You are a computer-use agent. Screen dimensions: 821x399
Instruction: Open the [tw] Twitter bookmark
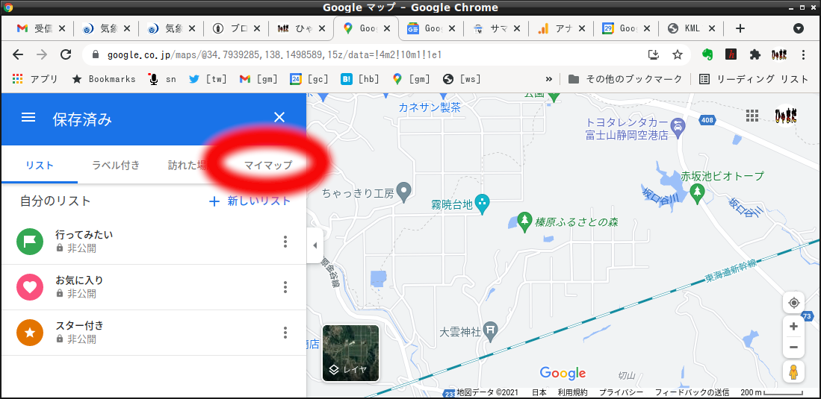click(x=208, y=79)
